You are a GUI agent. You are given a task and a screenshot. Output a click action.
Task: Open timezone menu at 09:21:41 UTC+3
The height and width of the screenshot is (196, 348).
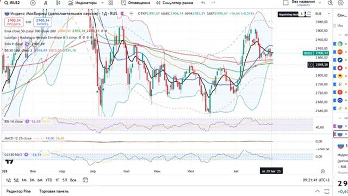(x=316, y=180)
